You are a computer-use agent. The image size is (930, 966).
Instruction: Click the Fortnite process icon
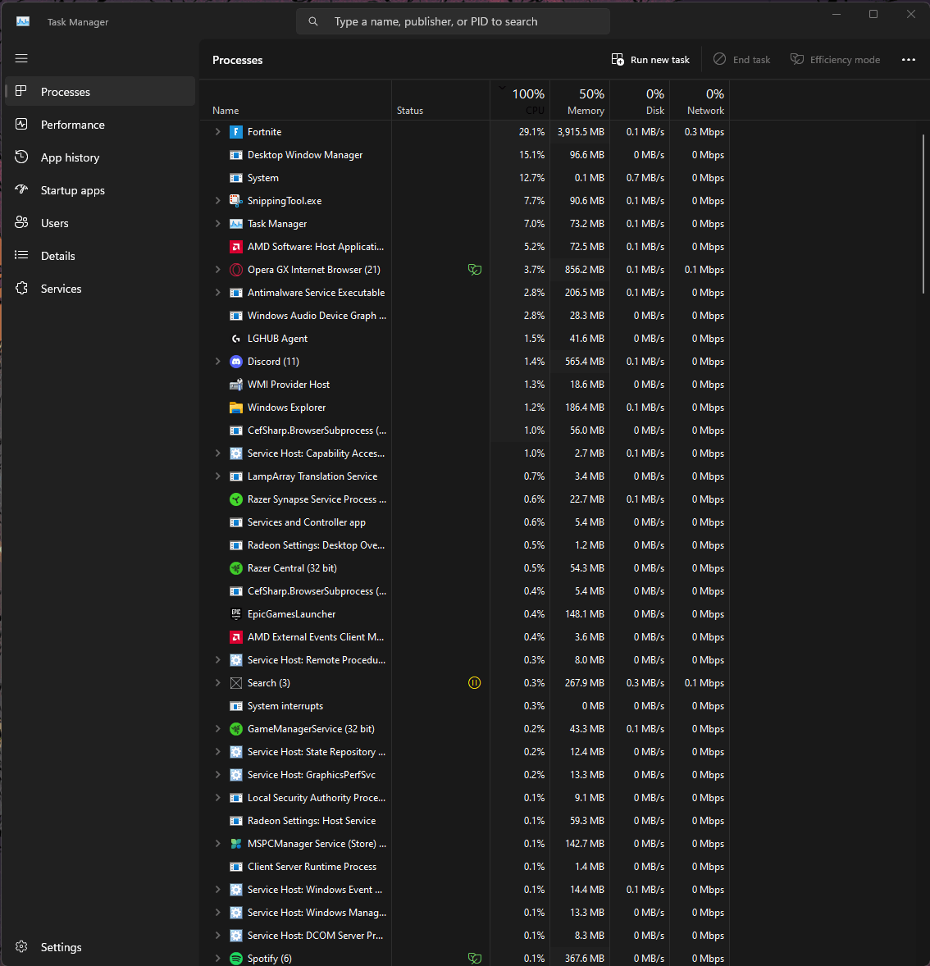(236, 132)
